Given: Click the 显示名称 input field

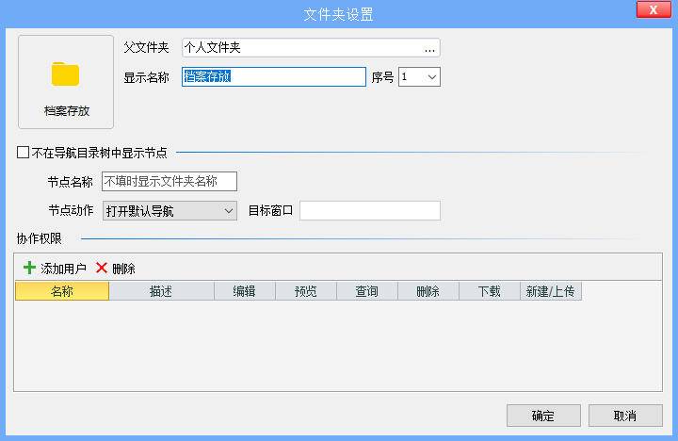Looking at the screenshot, I should (x=274, y=77).
